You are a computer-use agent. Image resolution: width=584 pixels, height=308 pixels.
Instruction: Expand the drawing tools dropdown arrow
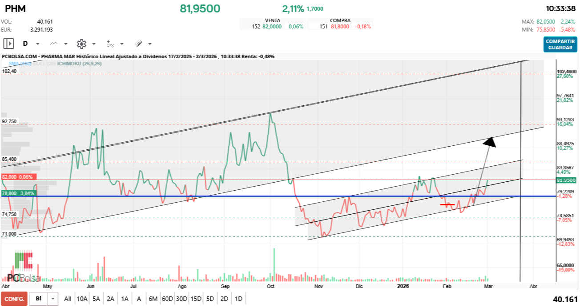click(150, 44)
